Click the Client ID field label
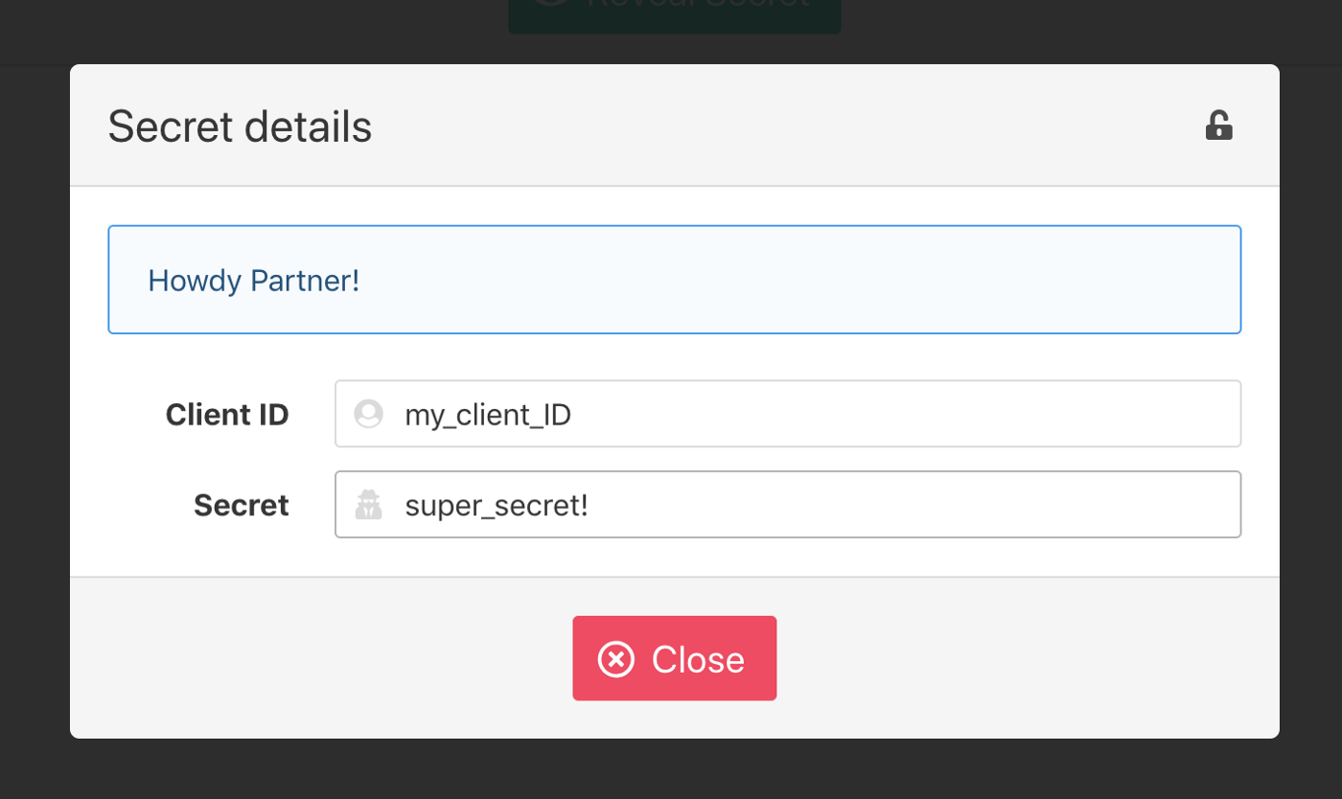 click(227, 415)
